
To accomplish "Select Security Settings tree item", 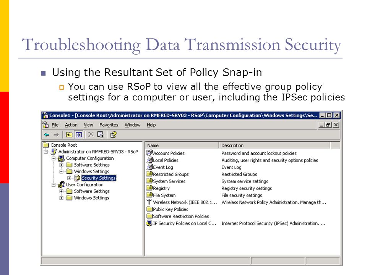I will coord(99,178).
